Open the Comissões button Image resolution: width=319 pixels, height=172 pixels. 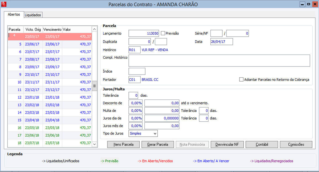pos(296,144)
